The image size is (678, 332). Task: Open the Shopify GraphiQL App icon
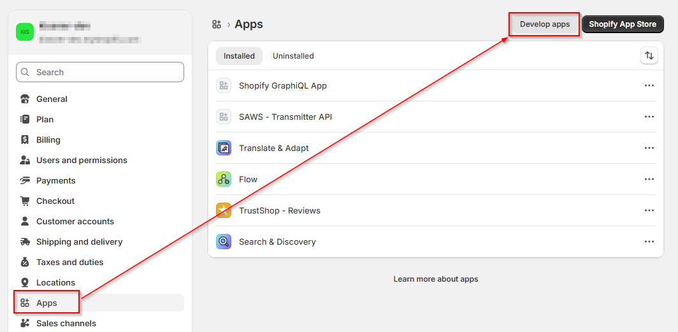pyautogui.click(x=224, y=85)
